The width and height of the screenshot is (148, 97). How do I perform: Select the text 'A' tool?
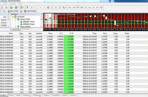pyautogui.click(x=56, y=7)
